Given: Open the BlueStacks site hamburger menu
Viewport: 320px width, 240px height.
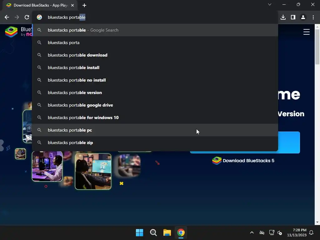Looking at the screenshot, I should pos(306,32).
